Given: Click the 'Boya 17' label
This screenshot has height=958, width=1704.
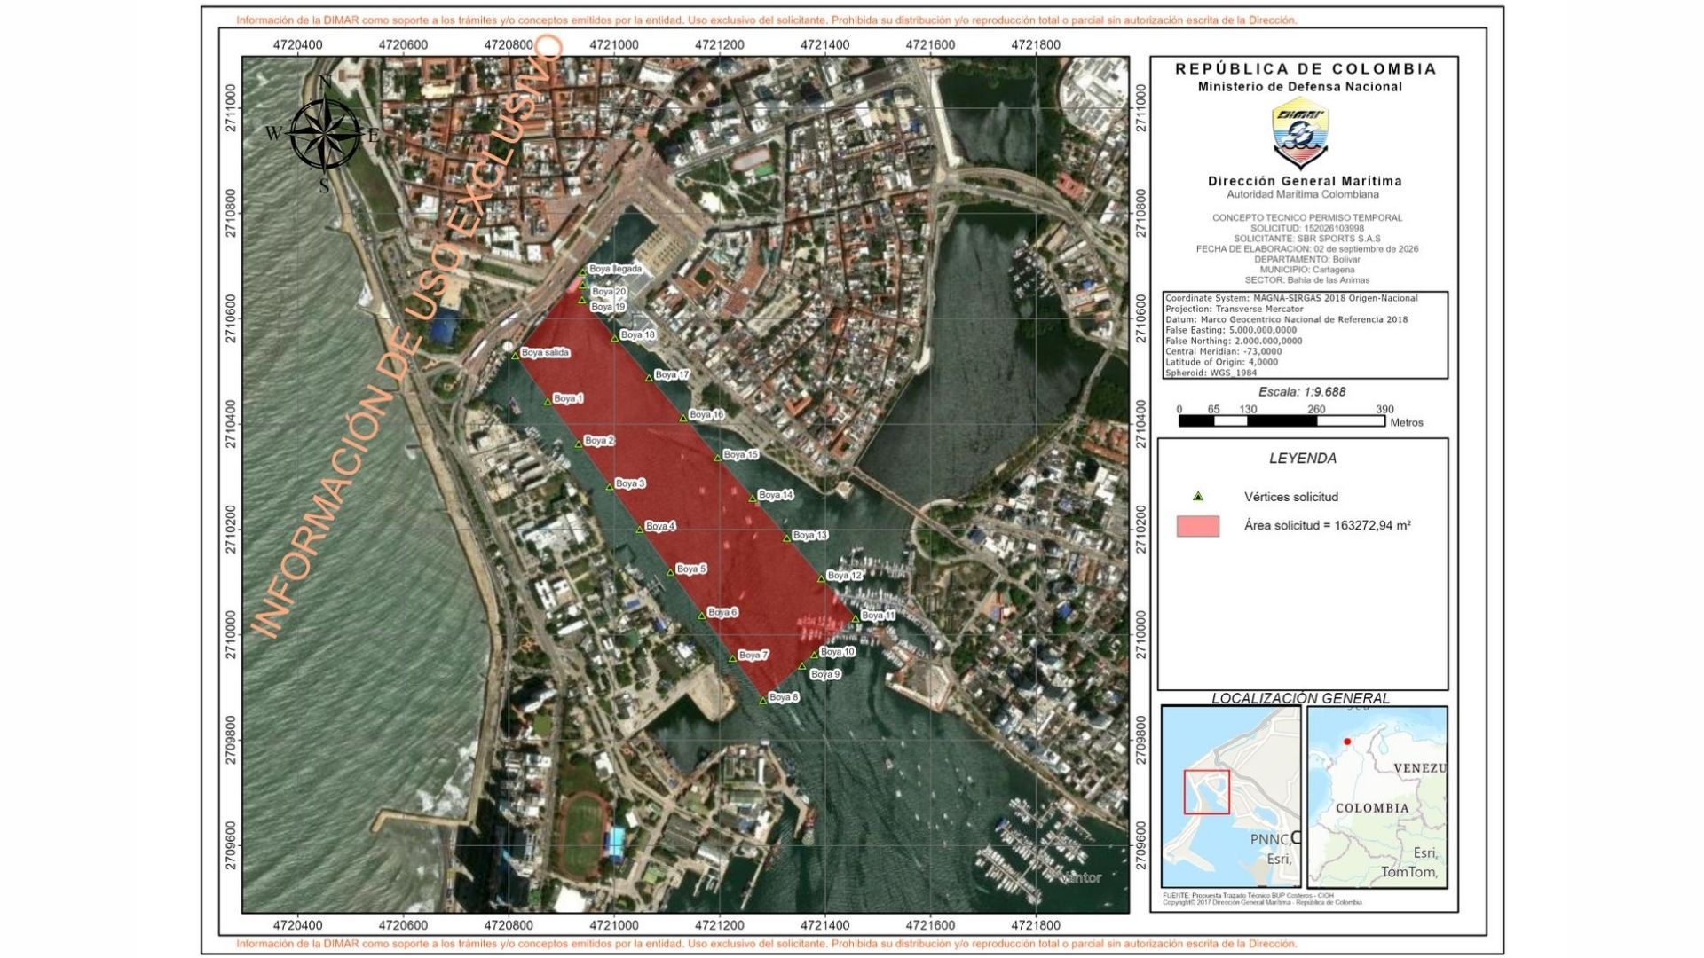Looking at the screenshot, I should 673,375.
